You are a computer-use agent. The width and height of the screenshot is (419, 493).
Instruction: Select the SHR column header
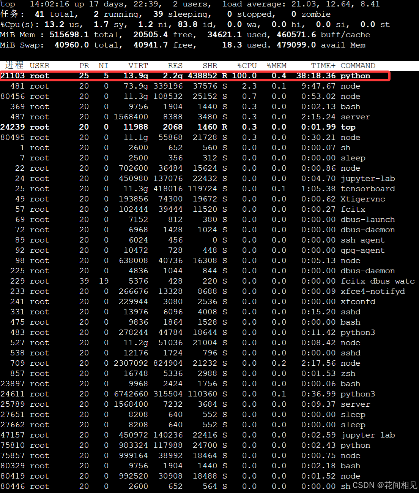pyautogui.click(x=210, y=65)
